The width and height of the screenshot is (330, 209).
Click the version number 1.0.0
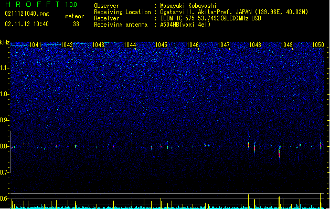point(71,4)
